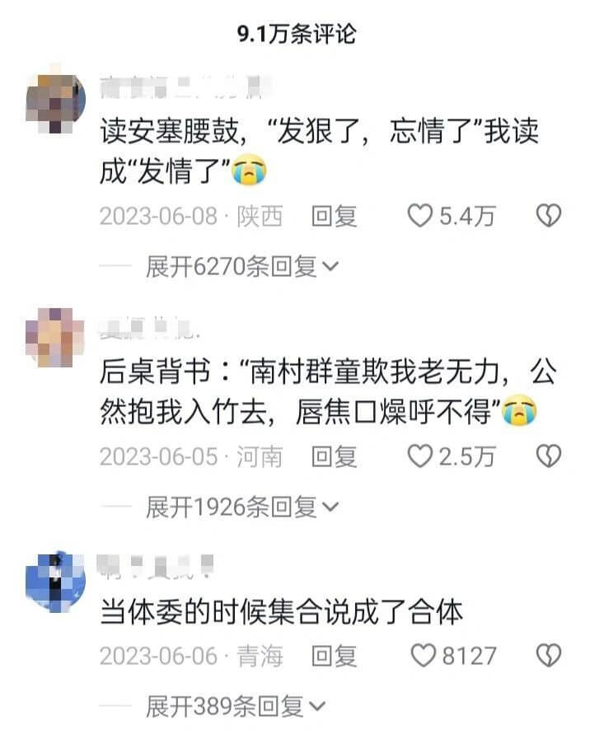Open third commenter's blue avatar

tap(55, 582)
